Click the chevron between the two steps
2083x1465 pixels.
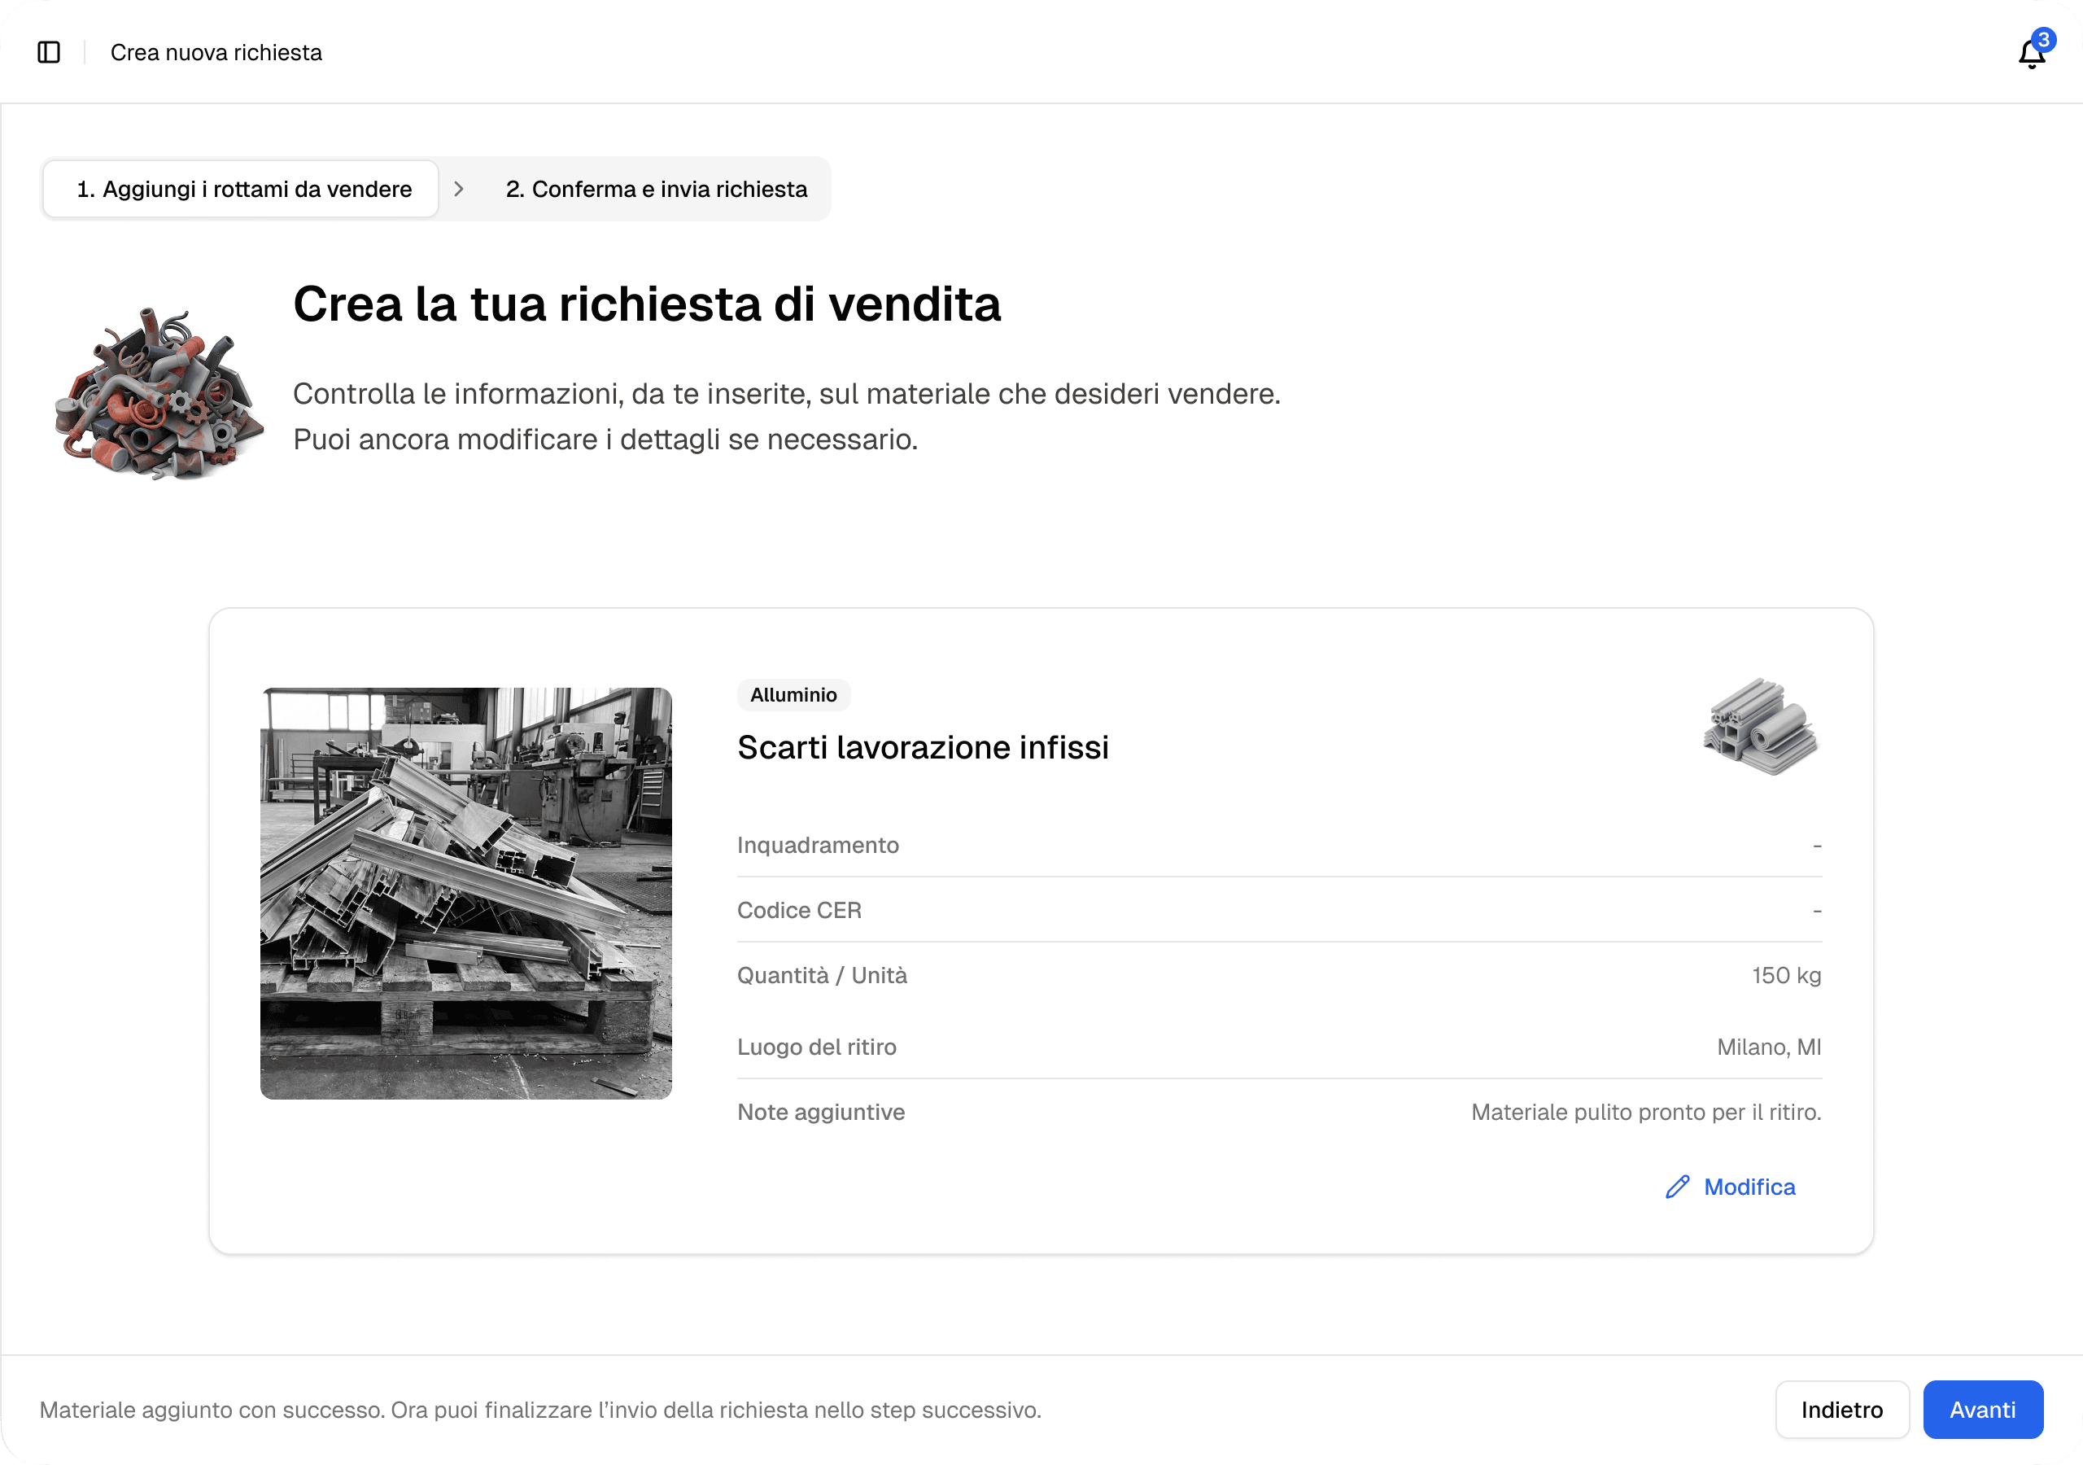[x=459, y=189]
